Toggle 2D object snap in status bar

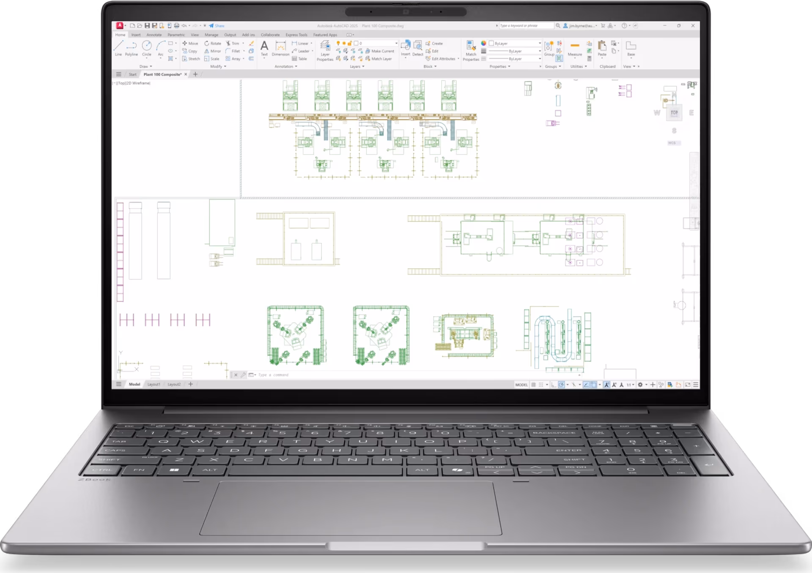594,385
